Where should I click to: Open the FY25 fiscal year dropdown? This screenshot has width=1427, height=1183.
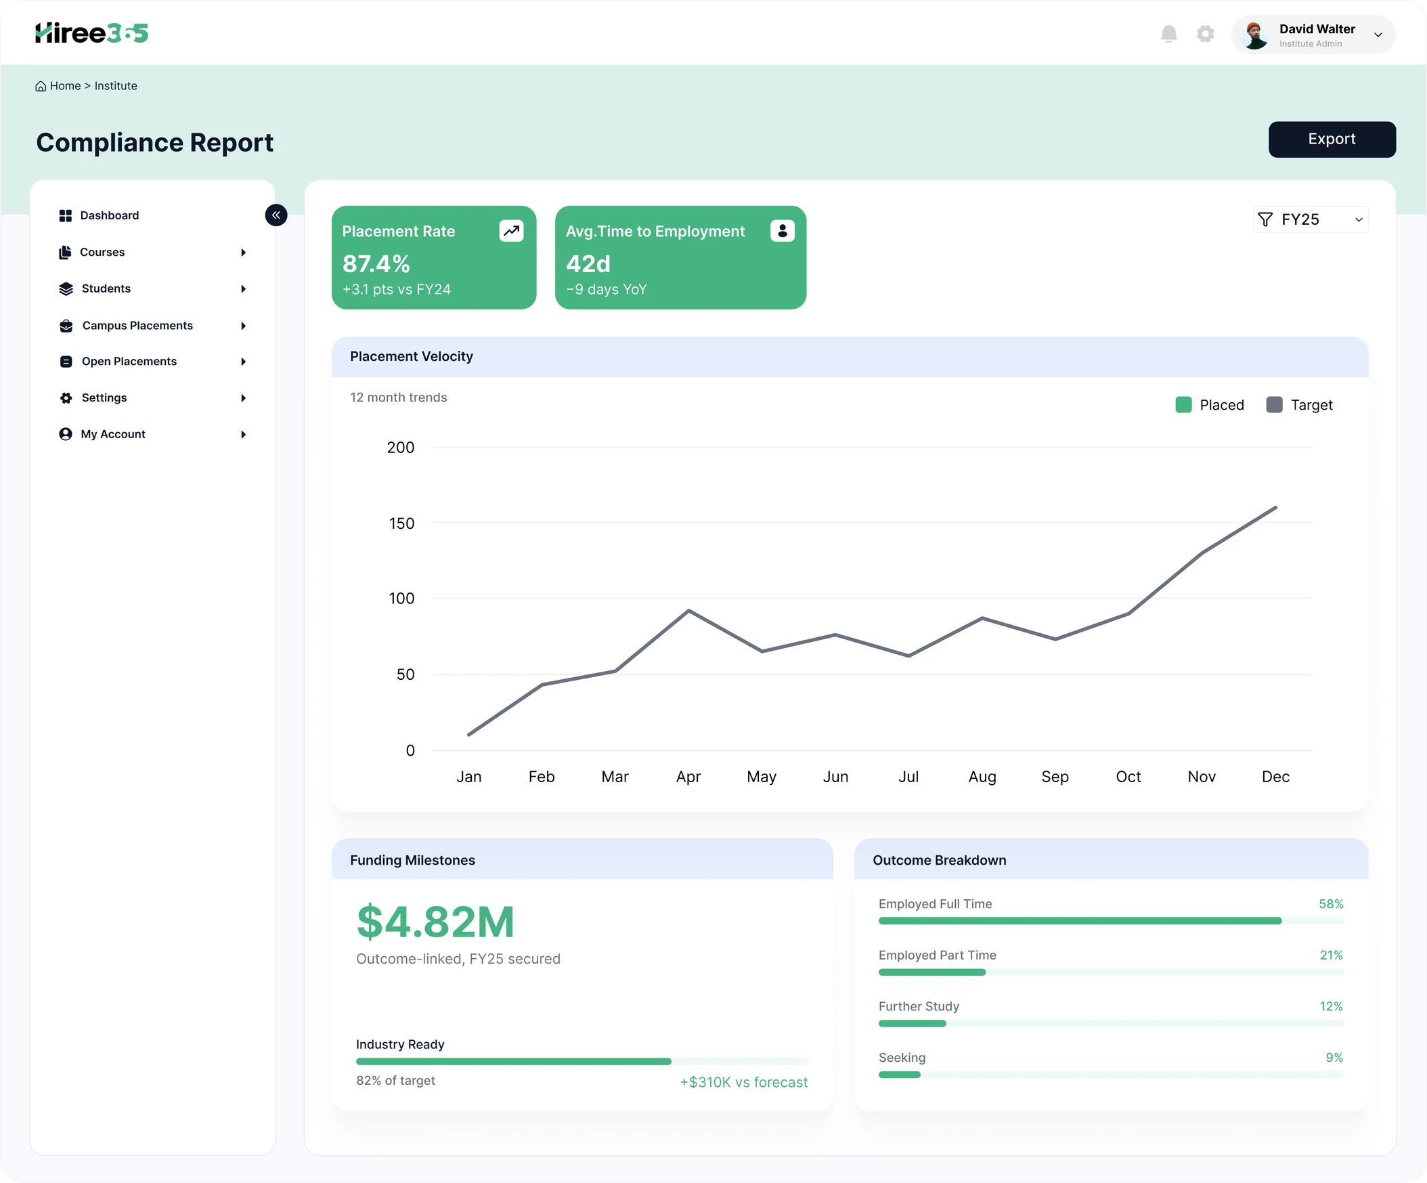[1311, 219]
